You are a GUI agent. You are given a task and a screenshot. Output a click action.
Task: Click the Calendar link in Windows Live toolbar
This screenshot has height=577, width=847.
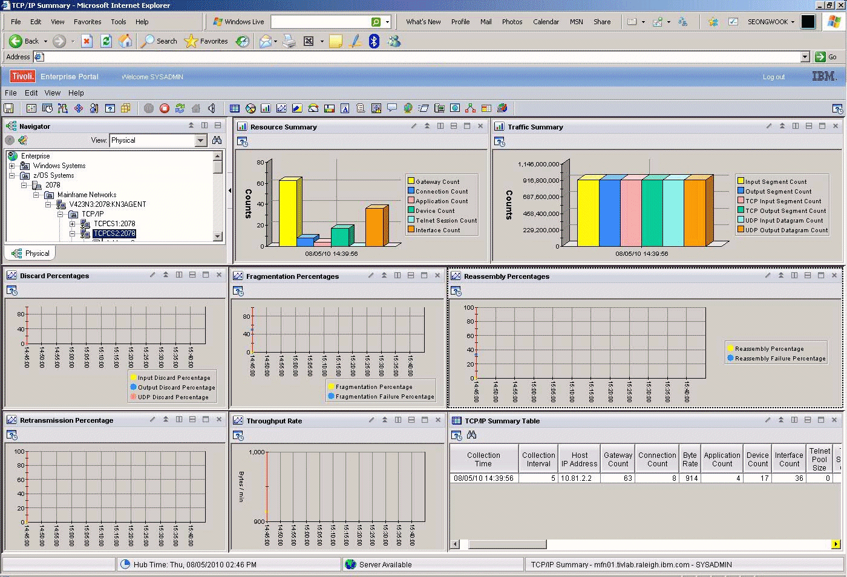pyautogui.click(x=546, y=22)
